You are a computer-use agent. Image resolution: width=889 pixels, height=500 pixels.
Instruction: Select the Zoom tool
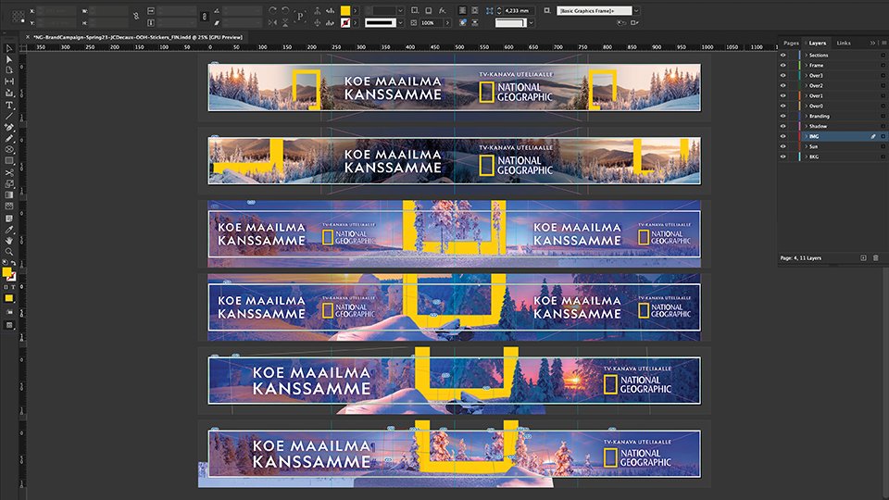click(9, 252)
